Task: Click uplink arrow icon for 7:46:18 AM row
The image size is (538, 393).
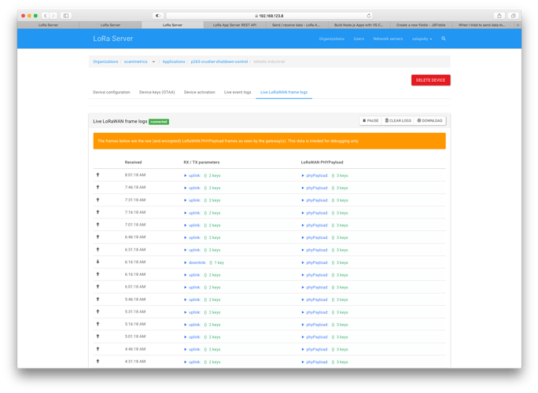Action: click(x=98, y=187)
